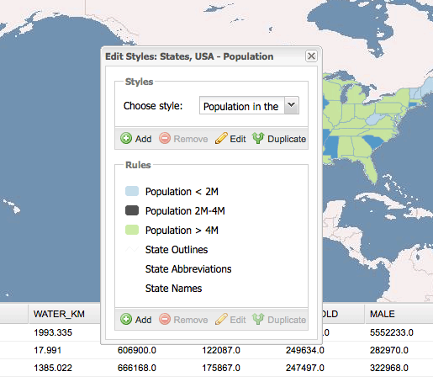Click the green Add icon in Rules toolbar
Screen dimensions: 433x382
point(126,320)
